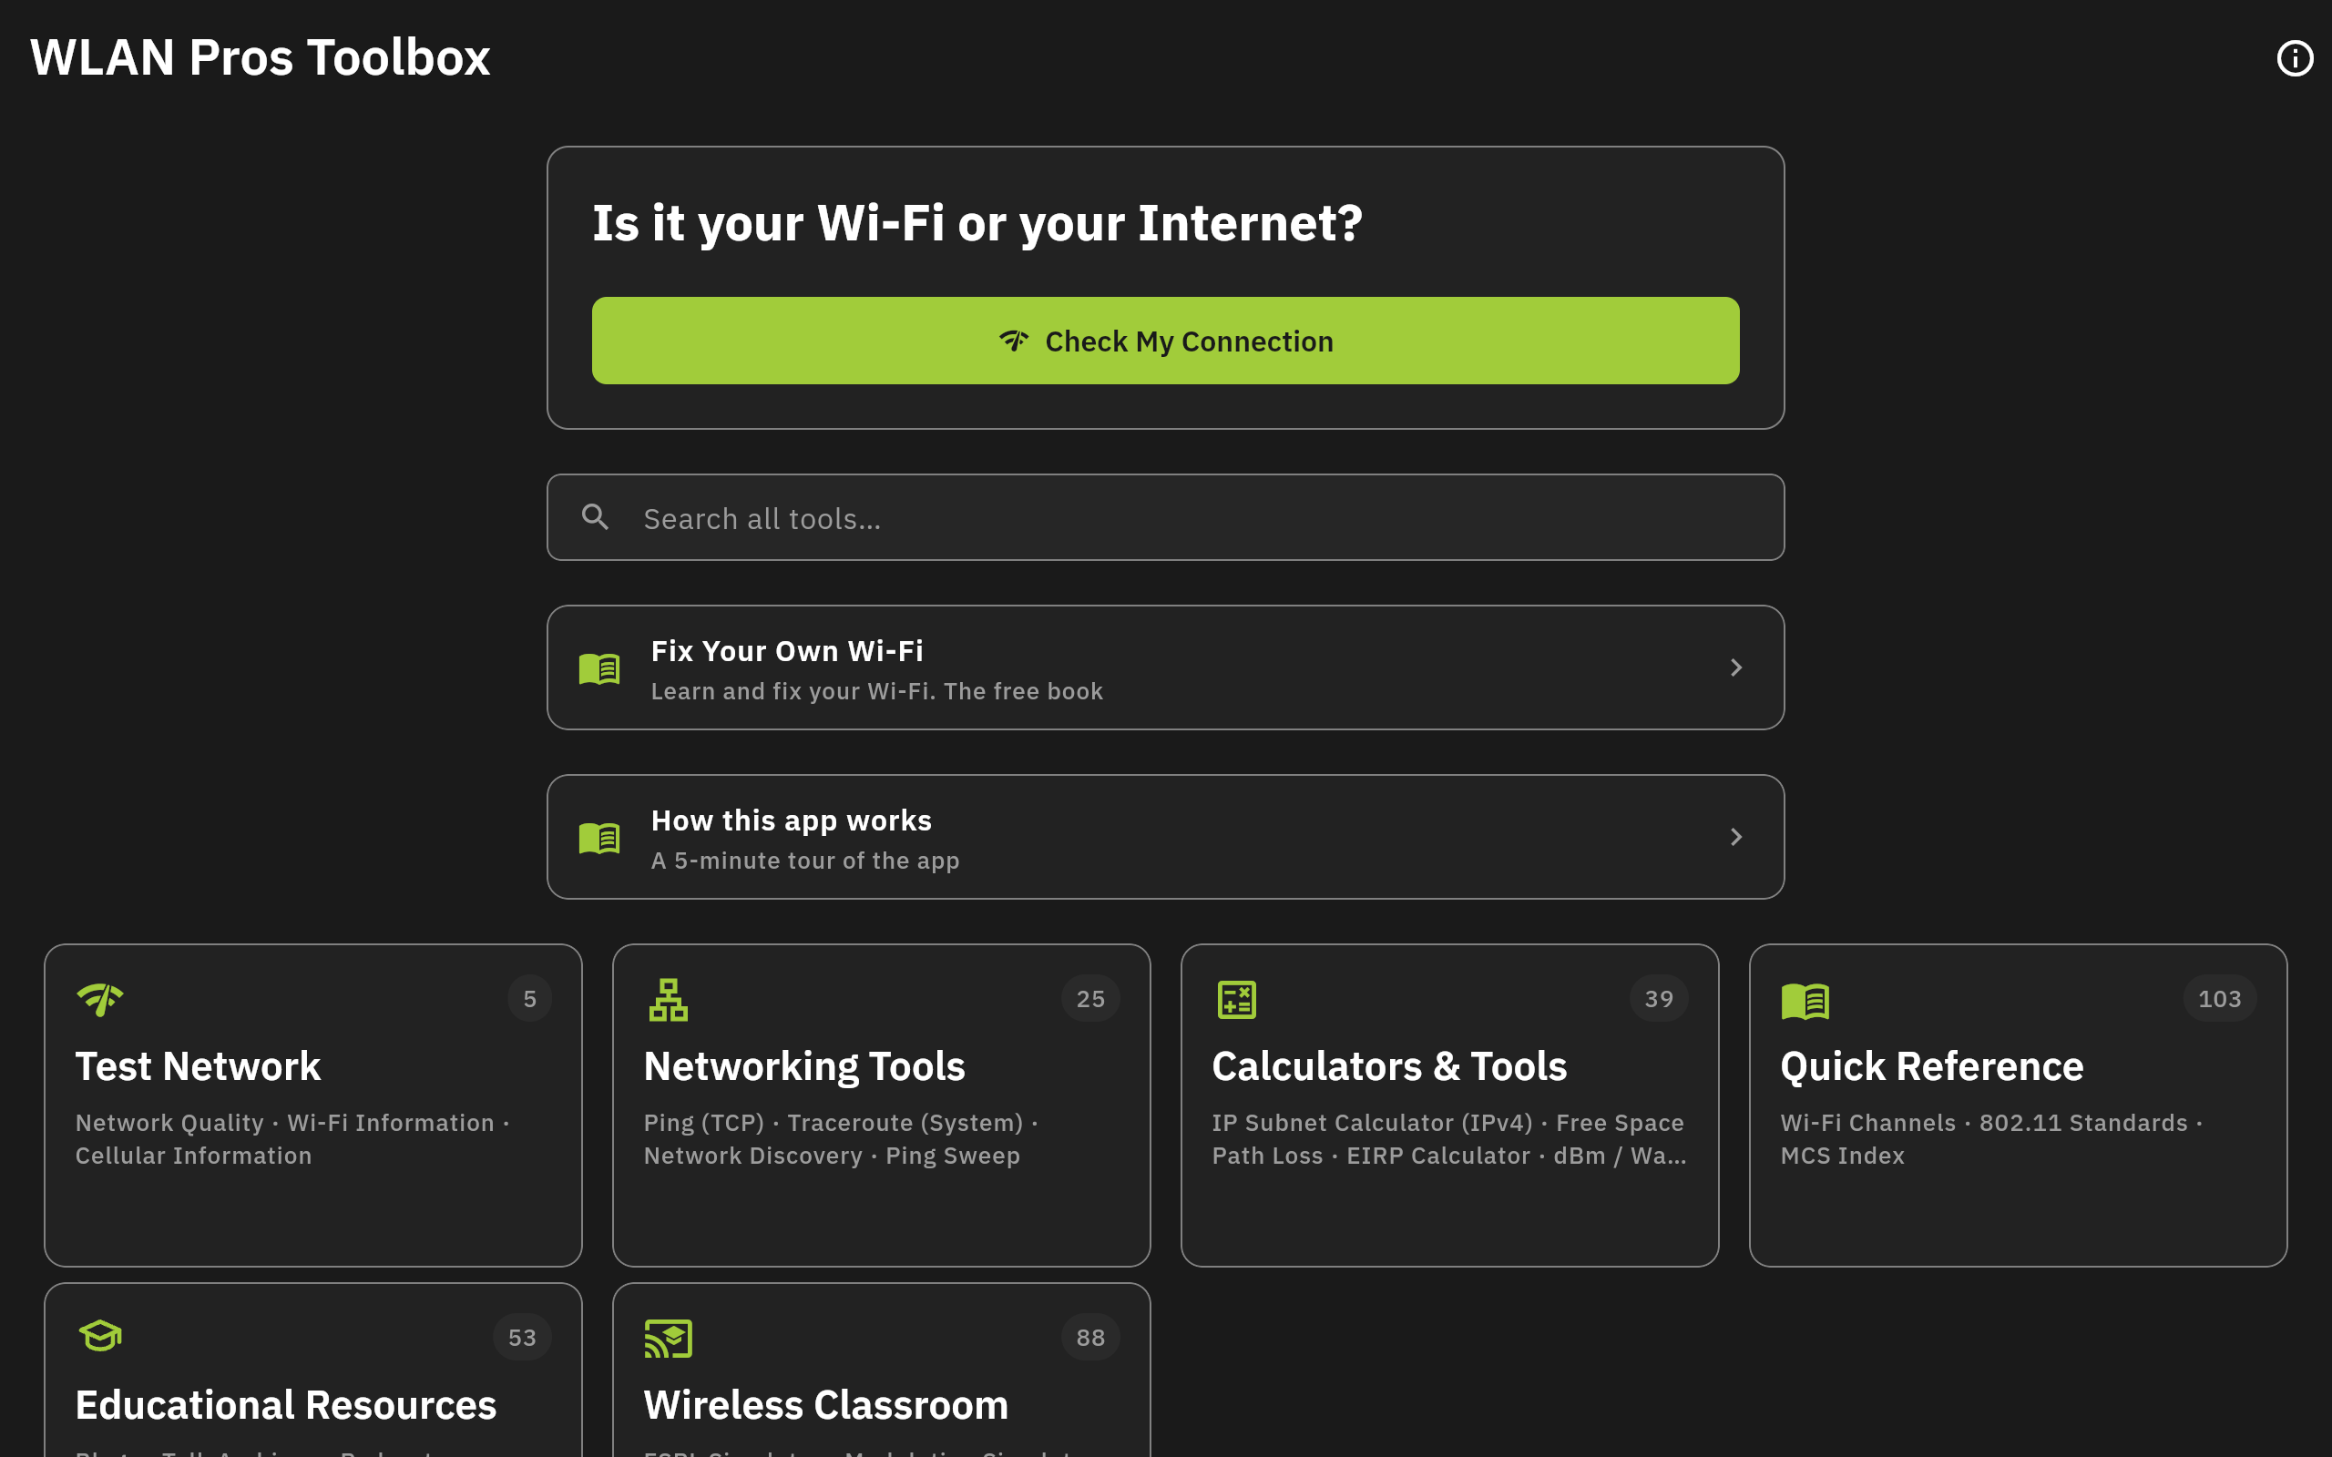Click the book icon beside How this app works
The image size is (2332, 1457).
[599, 838]
